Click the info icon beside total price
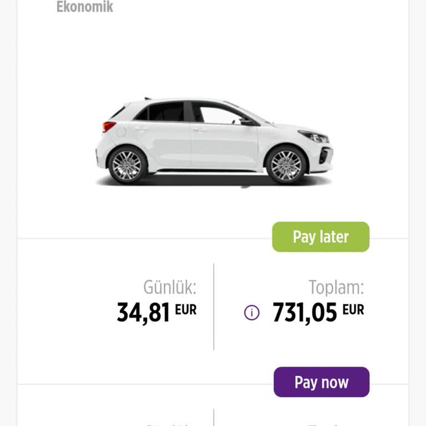 pos(252,313)
